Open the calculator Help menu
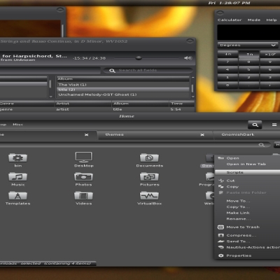Viewport: 280px width, 280px height. 272,20
